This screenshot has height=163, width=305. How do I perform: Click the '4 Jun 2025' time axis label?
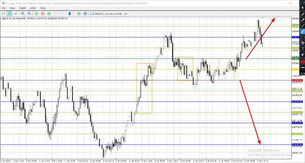click(x=5, y=161)
